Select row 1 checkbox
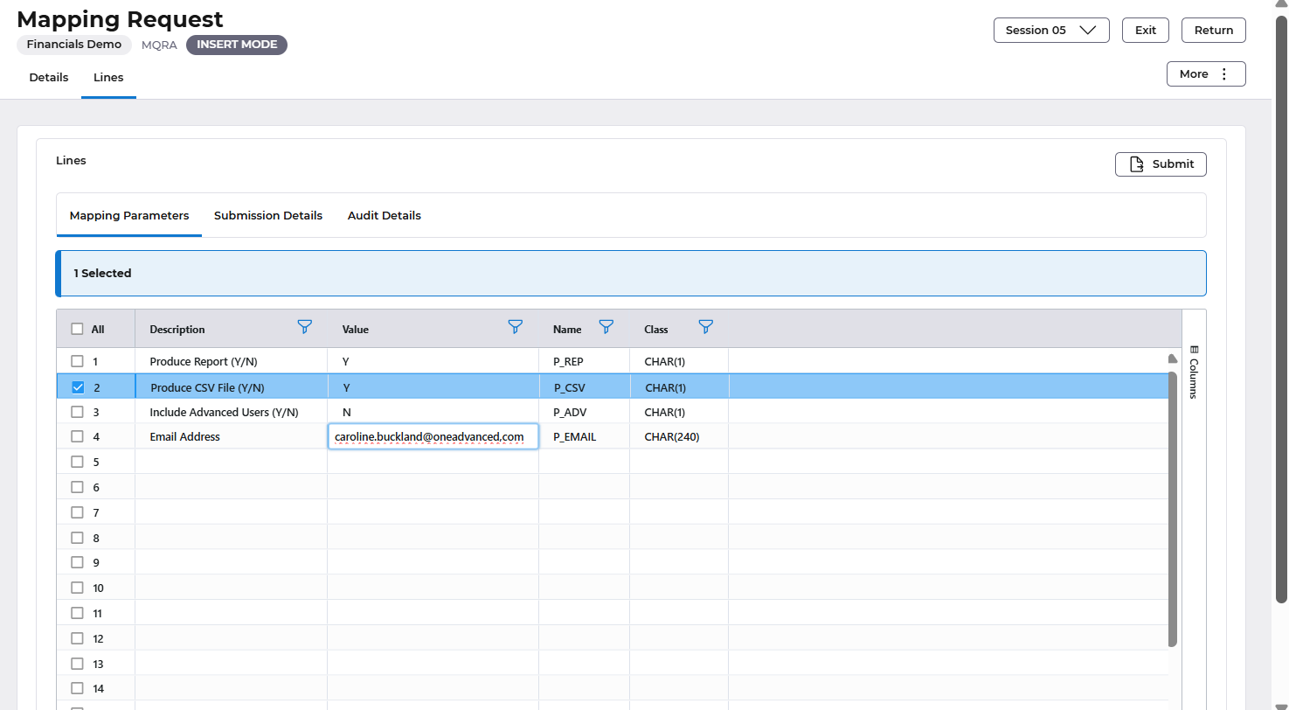This screenshot has width=1289, height=710. tap(77, 361)
